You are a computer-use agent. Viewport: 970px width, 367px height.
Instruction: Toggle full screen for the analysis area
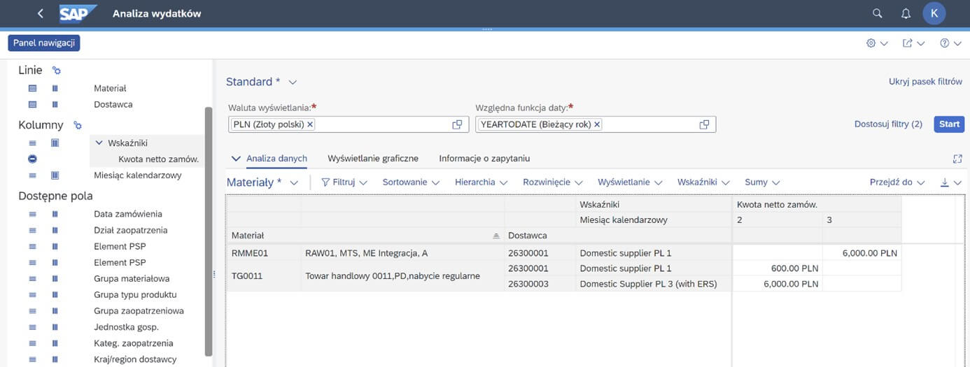click(x=957, y=159)
